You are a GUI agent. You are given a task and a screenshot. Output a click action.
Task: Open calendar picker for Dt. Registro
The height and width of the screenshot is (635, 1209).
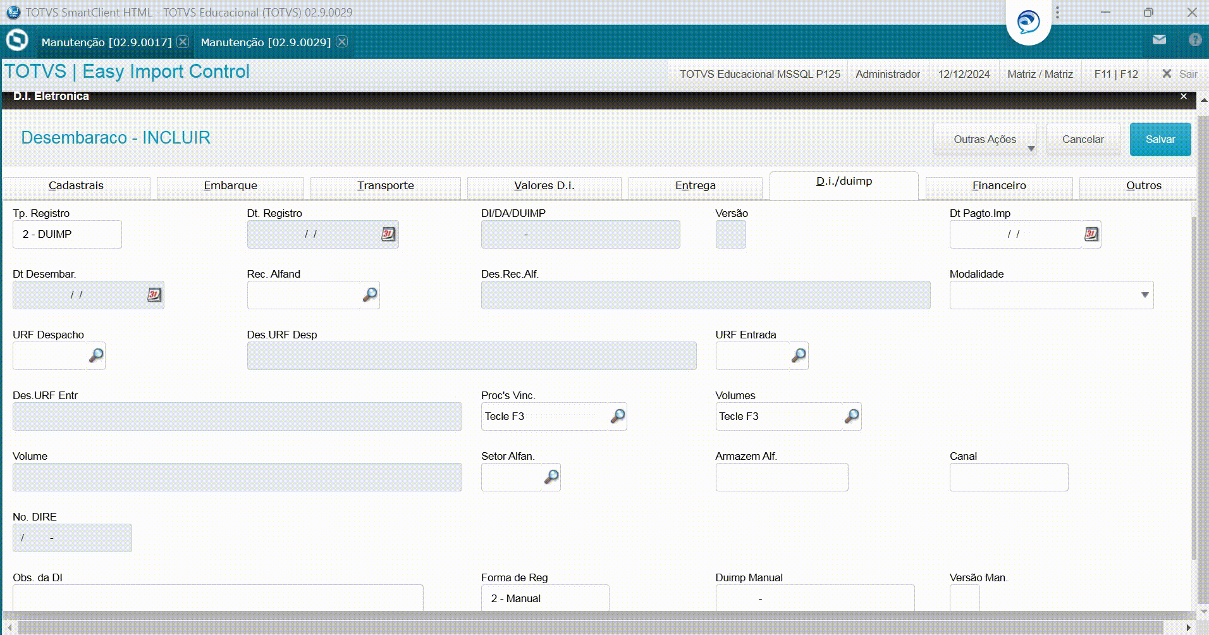[388, 234]
